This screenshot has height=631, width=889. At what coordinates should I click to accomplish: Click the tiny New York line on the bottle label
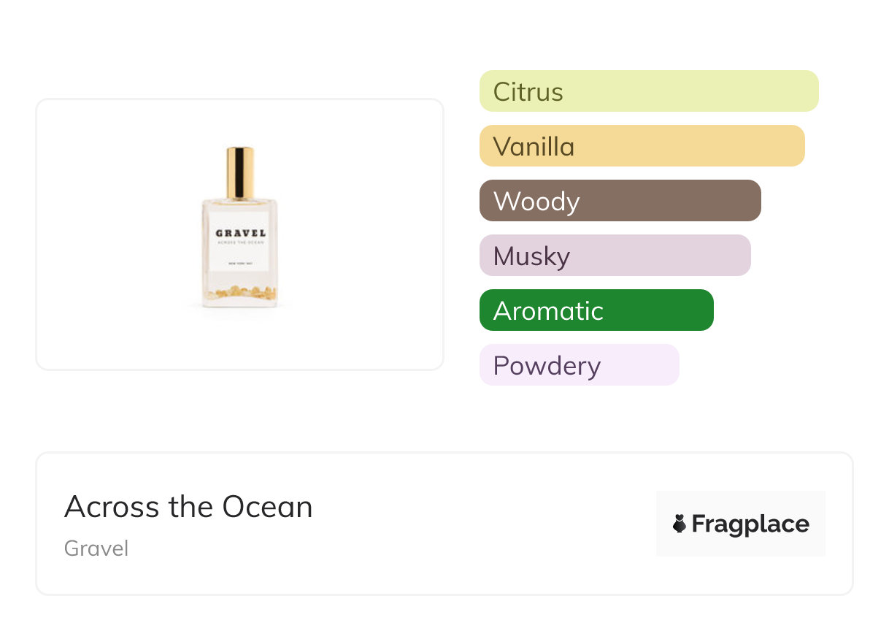coord(240,263)
